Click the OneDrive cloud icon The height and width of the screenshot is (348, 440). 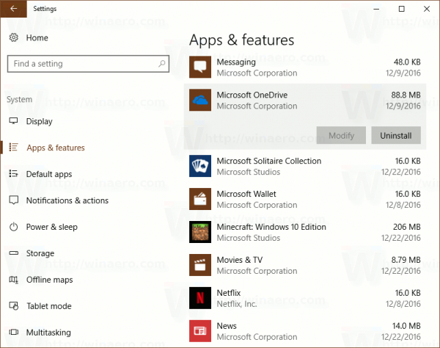tap(200, 100)
